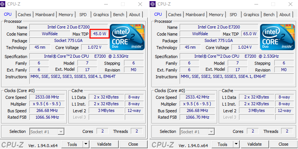This screenshot has height=149, width=298.
Task: Click the Cores count in the right window
Action: tap(253, 131)
